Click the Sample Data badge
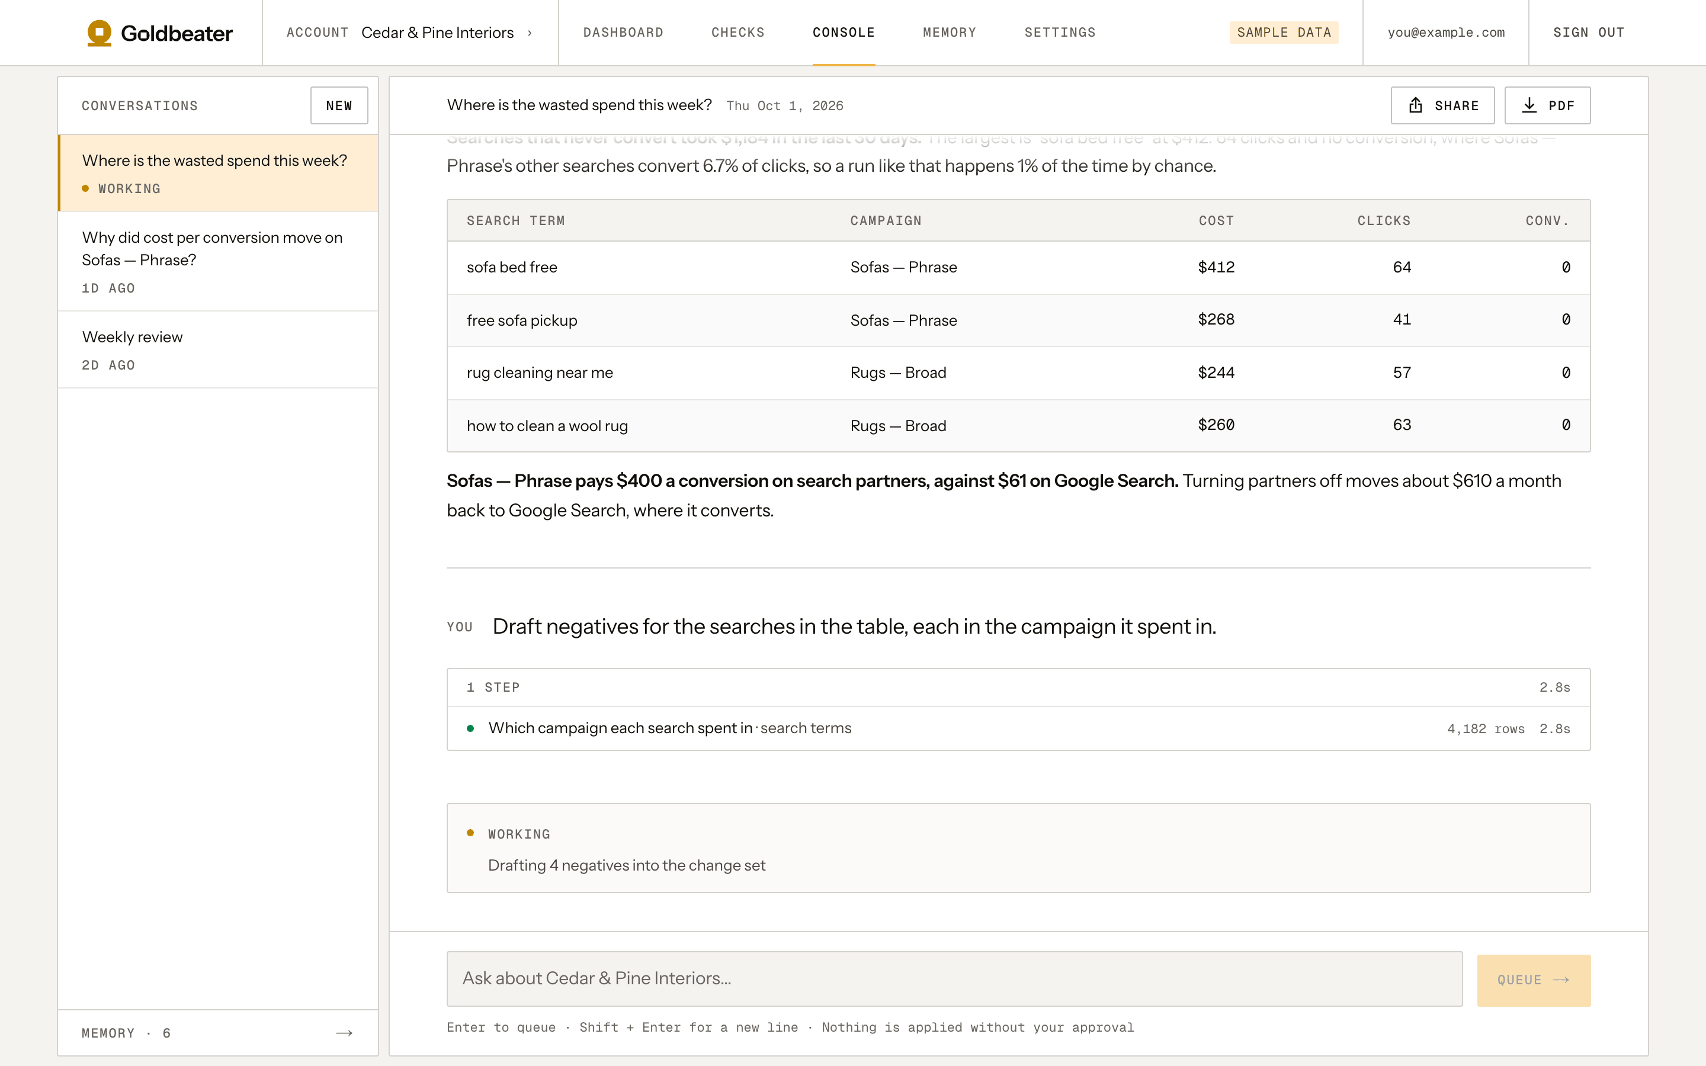This screenshot has width=1706, height=1066. (x=1284, y=33)
